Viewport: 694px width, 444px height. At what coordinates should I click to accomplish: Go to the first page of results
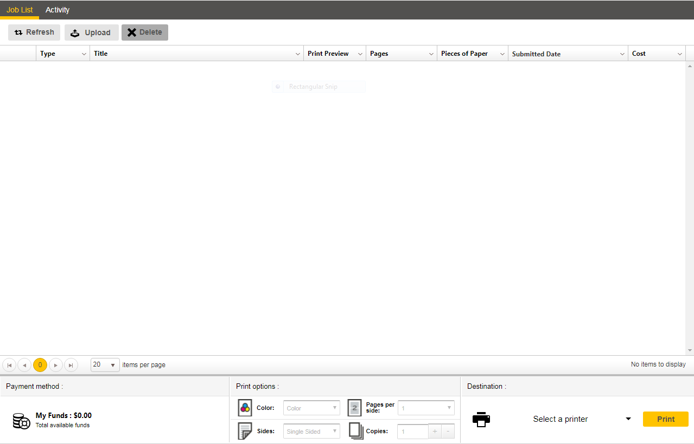pyautogui.click(x=9, y=365)
